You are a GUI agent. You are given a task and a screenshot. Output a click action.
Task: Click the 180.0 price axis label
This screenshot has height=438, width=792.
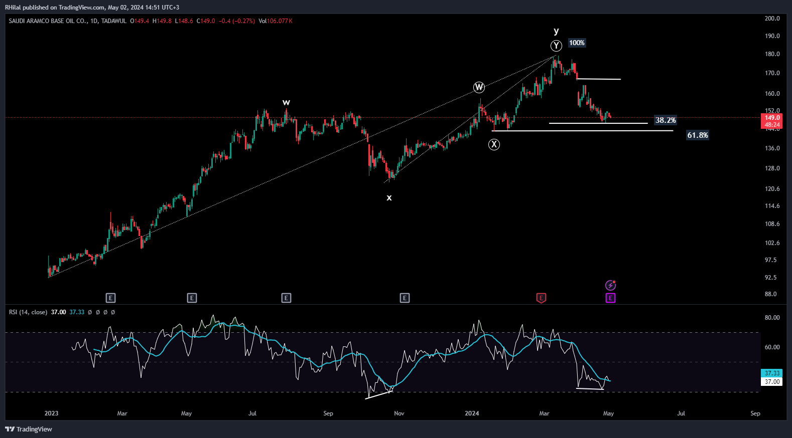pos(772,54)
